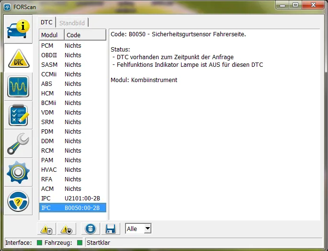Select the PCM module row
Image resolution: width=328 pixels, height=251 pixels.
click(x=72, y=45)
